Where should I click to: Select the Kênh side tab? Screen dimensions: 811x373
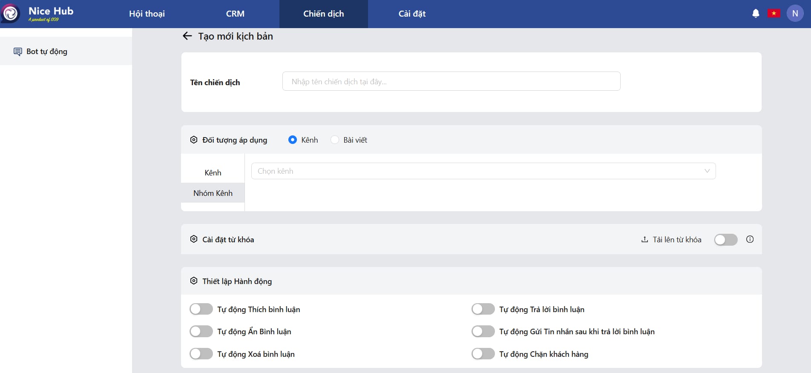(213, 172)
